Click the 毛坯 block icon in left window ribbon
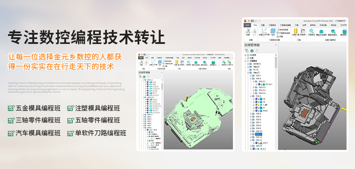The height and width of the screenshot is (169, 355). (x=160, y=62)
